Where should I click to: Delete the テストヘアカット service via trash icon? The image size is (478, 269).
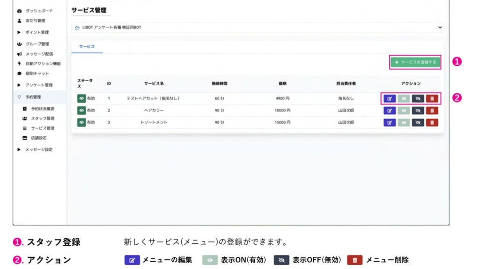point(432,99)
